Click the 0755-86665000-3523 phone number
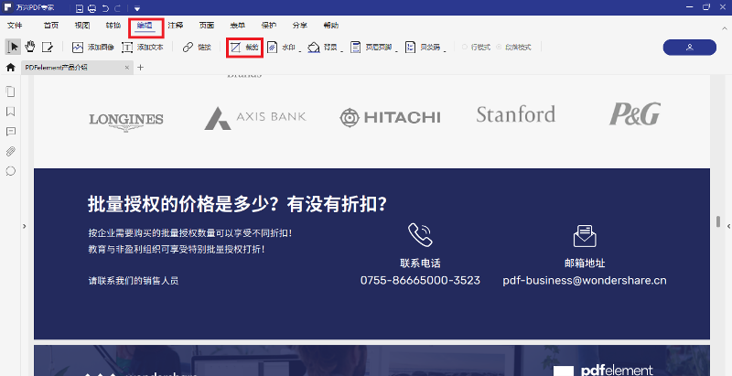The image size is (732, 376). coord(420,280)
